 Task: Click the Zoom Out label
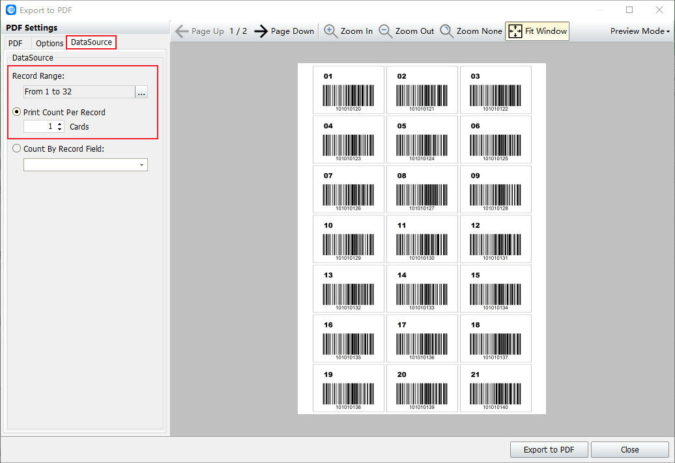pos(414,31)
